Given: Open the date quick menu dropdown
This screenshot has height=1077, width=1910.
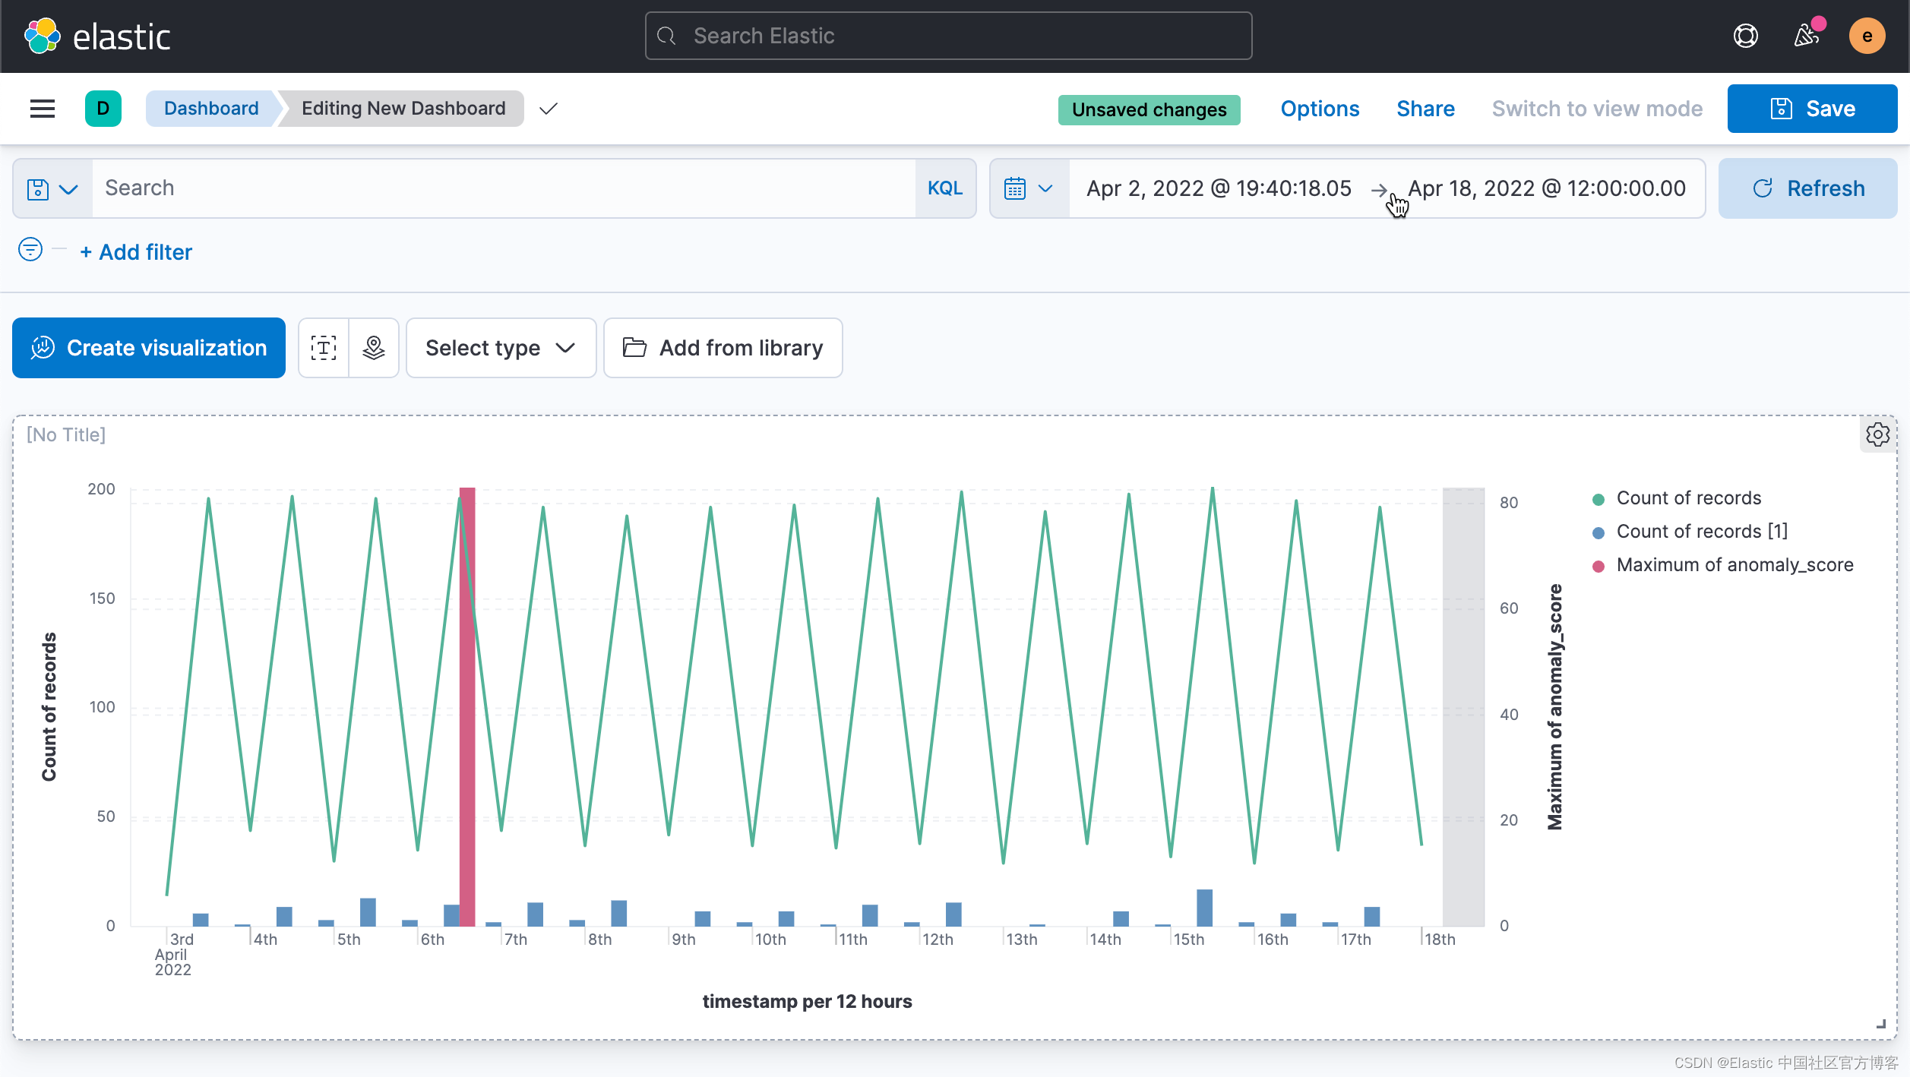Looking at the screenshot, I should click(1029, 188).
